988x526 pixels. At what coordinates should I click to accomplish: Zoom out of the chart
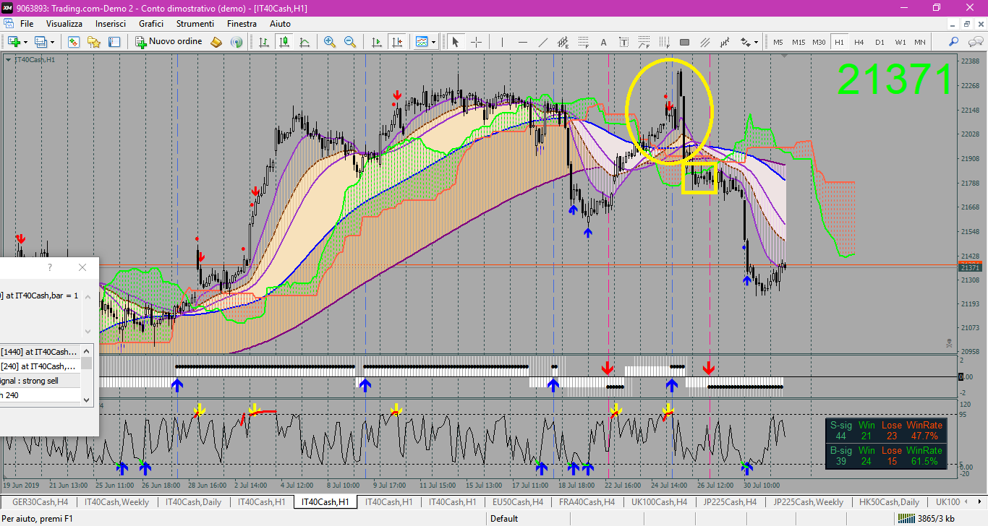(x=350, y=42)
